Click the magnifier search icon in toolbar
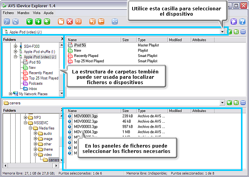 pyautogui.click(x=7, y=21)
